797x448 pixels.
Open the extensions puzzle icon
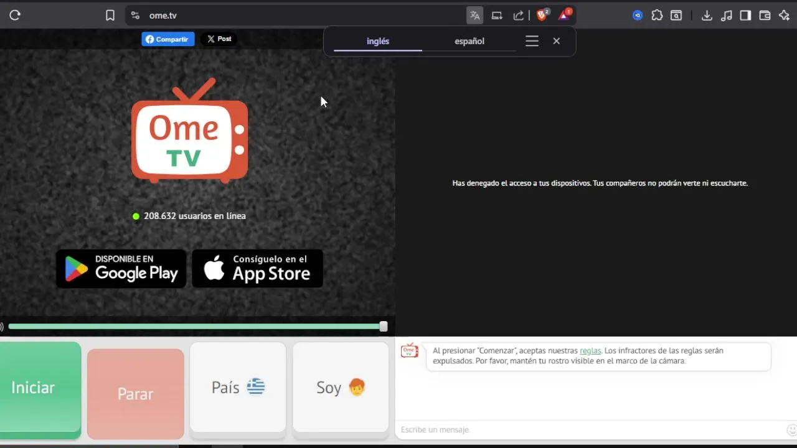click(657, 16)
